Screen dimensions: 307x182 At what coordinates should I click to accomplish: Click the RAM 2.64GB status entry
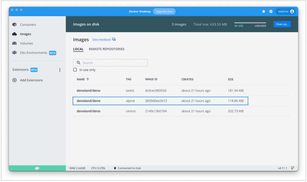(x=77, y=168)
